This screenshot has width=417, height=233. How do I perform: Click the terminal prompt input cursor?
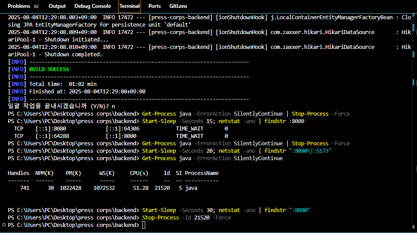click(x=144, y=225)
